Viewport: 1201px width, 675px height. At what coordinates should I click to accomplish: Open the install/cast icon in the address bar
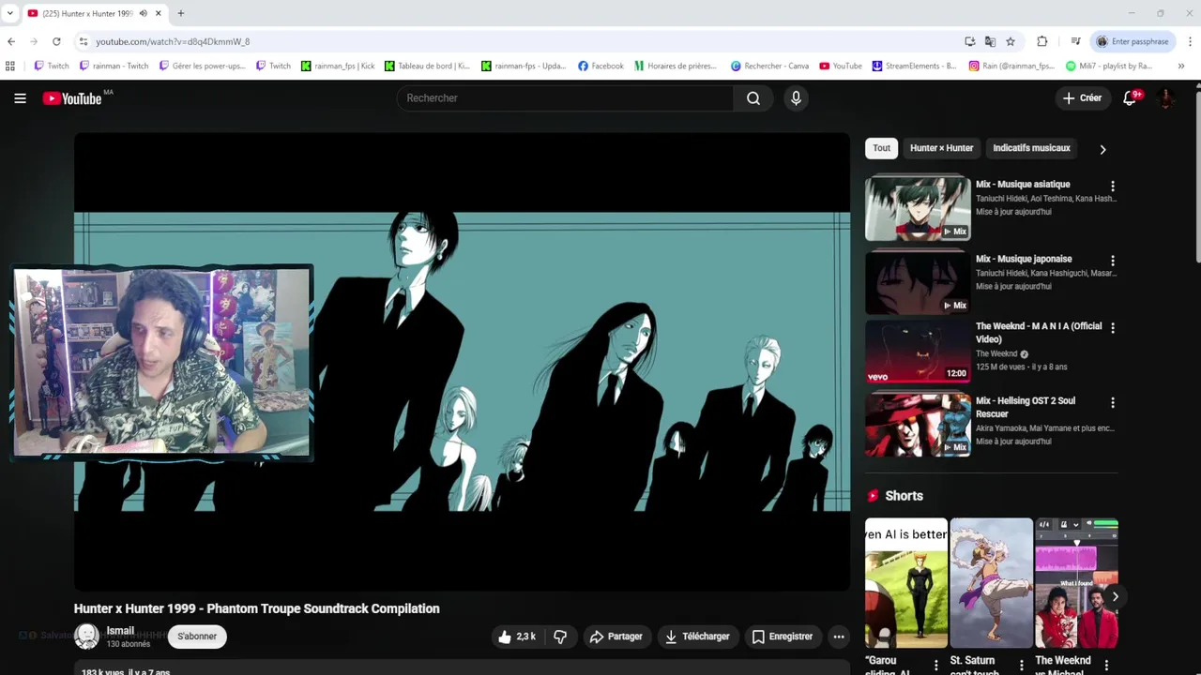[969, 41]
